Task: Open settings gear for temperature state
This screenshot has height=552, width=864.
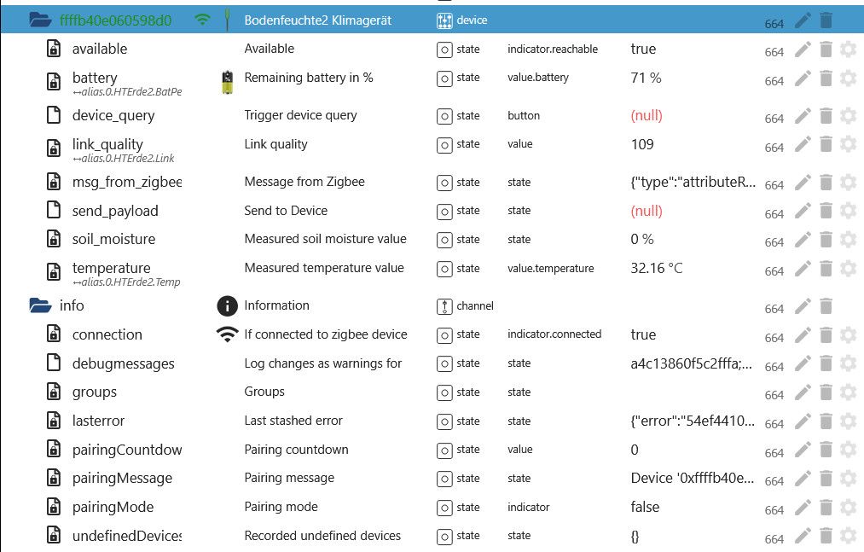Action: coord(848,269)
